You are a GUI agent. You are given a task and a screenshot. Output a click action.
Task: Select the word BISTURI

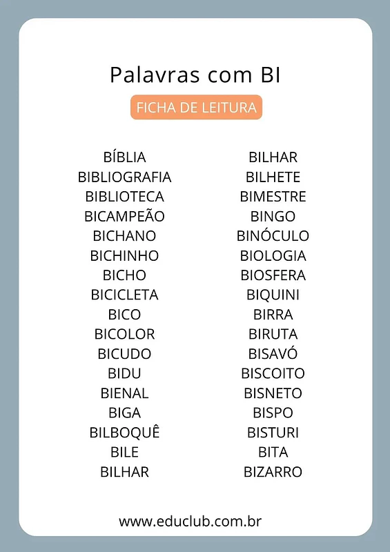pyautogui.click(x=273, y=433)
